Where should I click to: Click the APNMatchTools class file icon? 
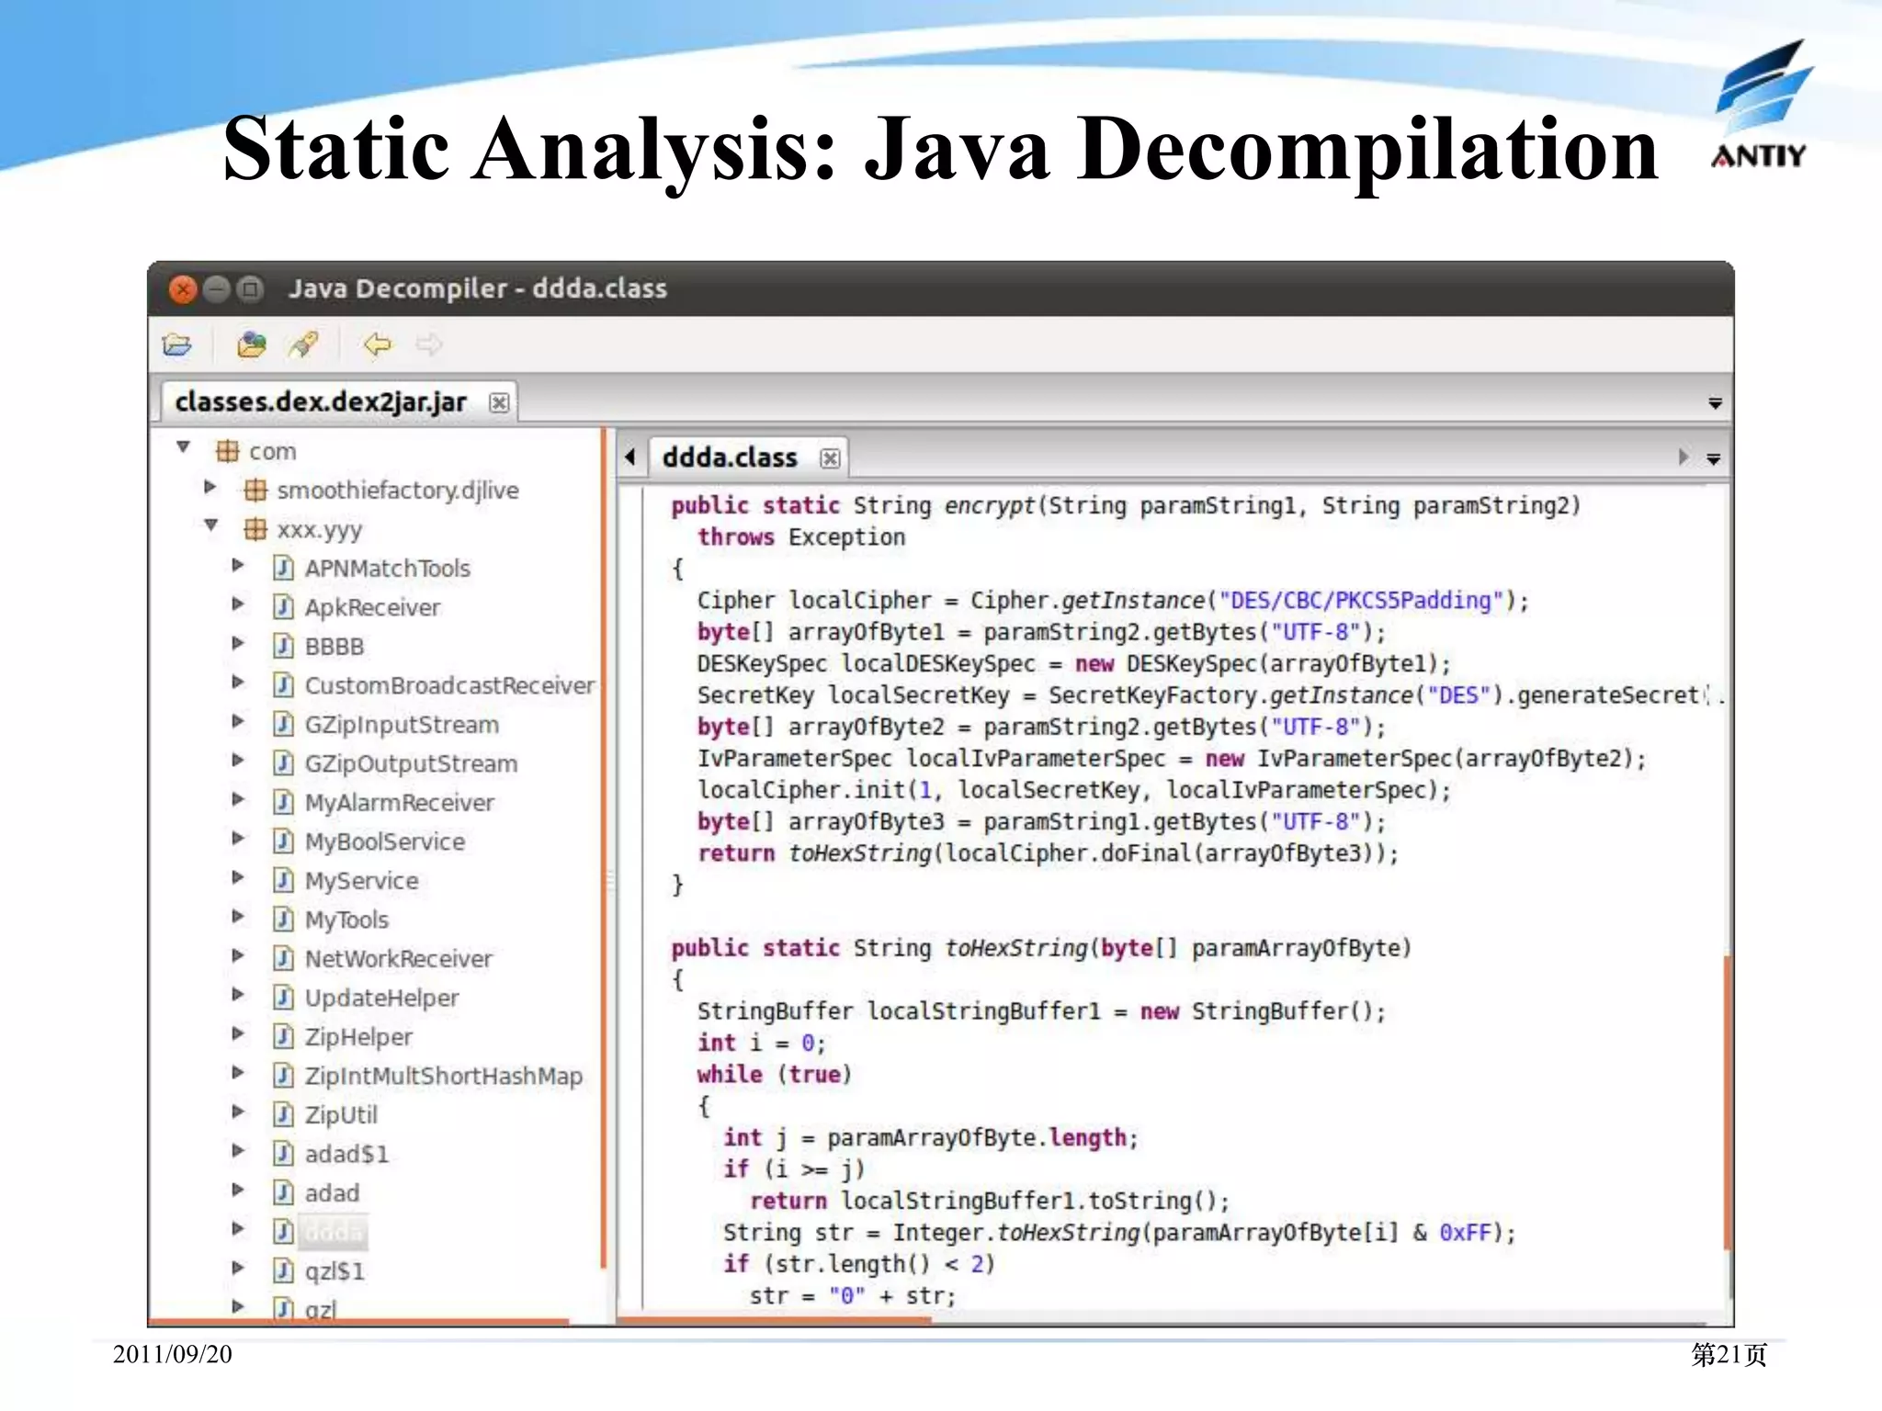(x=283, y=568)
